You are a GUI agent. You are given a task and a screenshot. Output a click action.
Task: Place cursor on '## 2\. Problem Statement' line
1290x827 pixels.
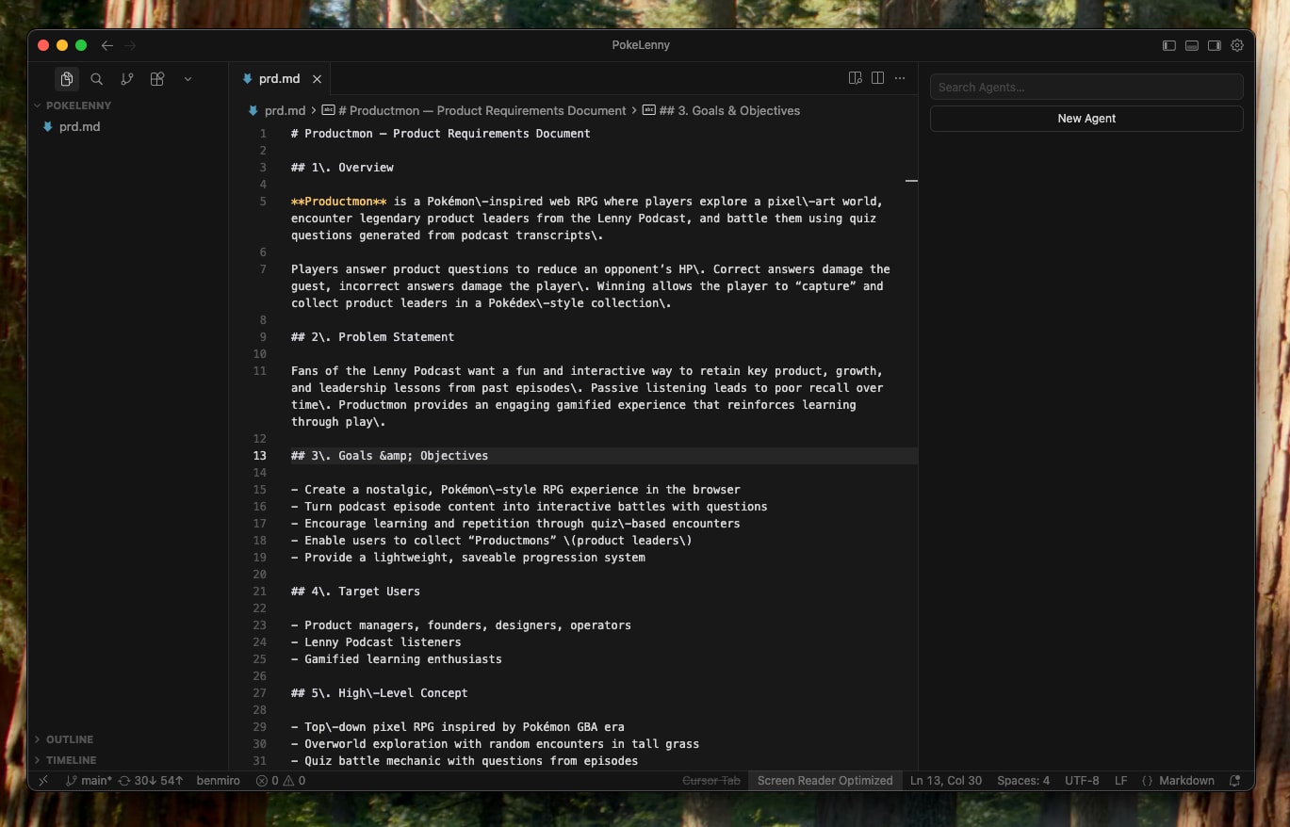coord(372,337)
